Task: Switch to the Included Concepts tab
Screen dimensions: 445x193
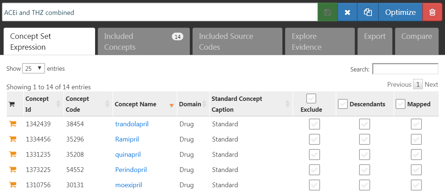Action: pos(144,41)
